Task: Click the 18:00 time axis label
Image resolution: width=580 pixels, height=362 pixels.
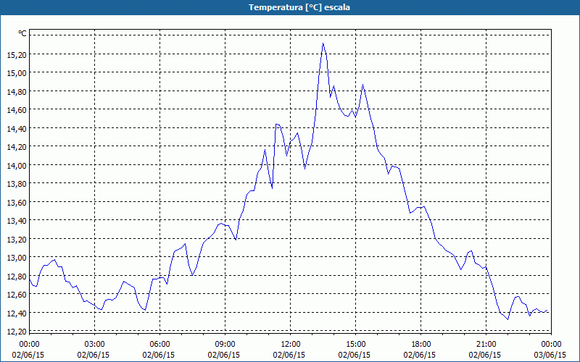Action: pyautogui.click(x=421, y=345)
